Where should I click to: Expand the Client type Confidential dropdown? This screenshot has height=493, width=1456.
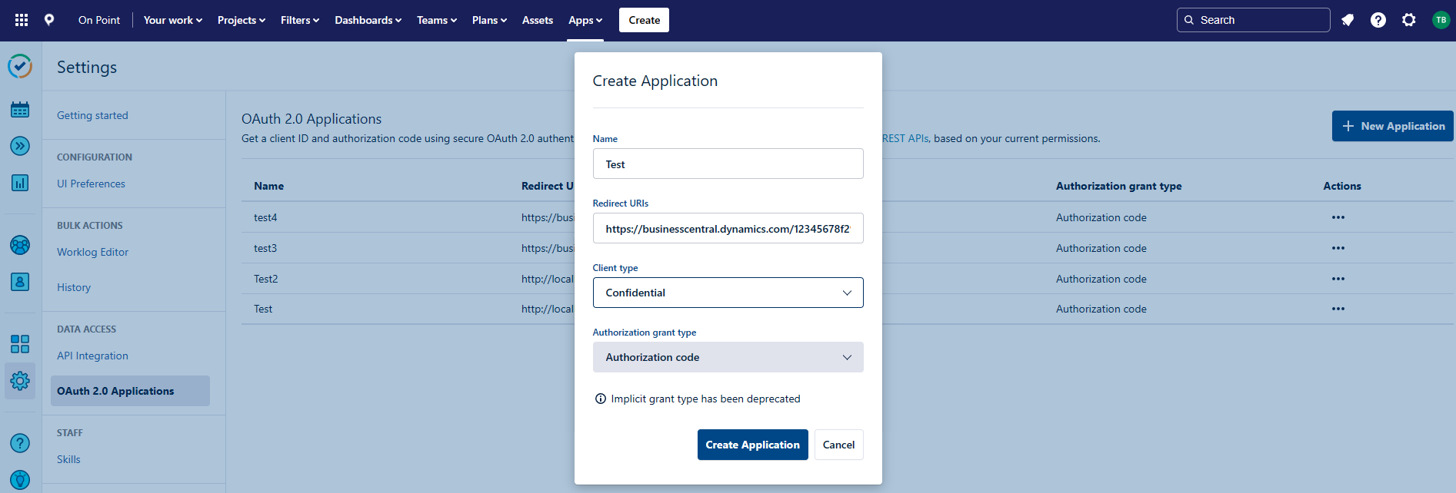(x=728, y=293)
